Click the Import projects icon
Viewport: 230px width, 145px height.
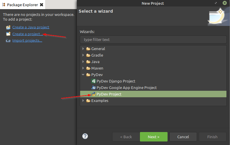point(8,40)
